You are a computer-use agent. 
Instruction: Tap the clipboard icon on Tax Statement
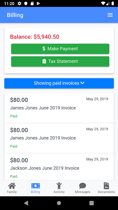tap(44, 61)
